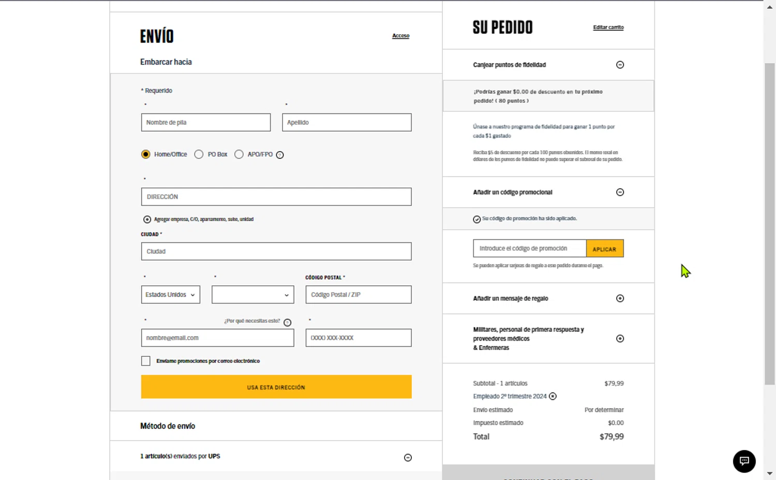The height and width of the screenshot is (480, 776).
Task: Focus the Ciudad field
Action: coord(276,252)
